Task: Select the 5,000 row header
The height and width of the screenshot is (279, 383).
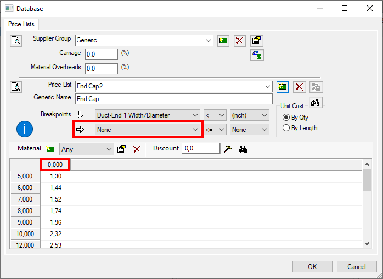Action: click(25, 176)
